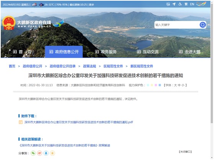Share the page via QQ penguin icon
Image resolution: width=214 pixels, height=160 pixels.
pyautogui.click(x=46, y=153)
